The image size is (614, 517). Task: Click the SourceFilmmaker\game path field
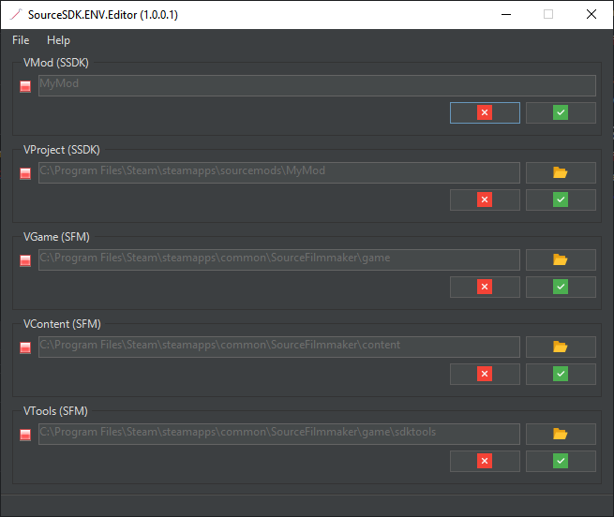(279, 259)
